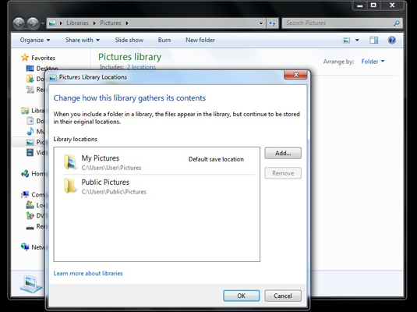Click Burn in the toolbar

[x=164, y=41]
